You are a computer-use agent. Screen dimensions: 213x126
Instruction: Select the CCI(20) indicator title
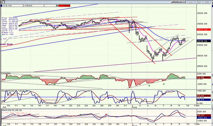(x=6, y=73)
